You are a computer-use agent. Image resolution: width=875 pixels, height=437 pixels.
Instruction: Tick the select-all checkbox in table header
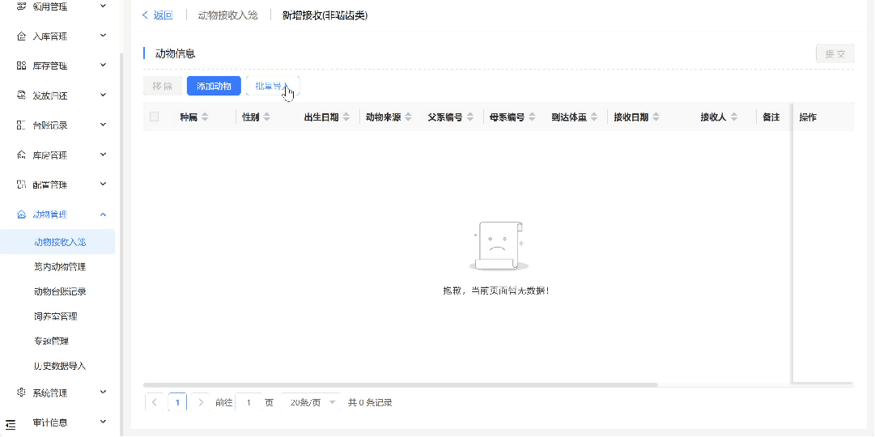154,117
